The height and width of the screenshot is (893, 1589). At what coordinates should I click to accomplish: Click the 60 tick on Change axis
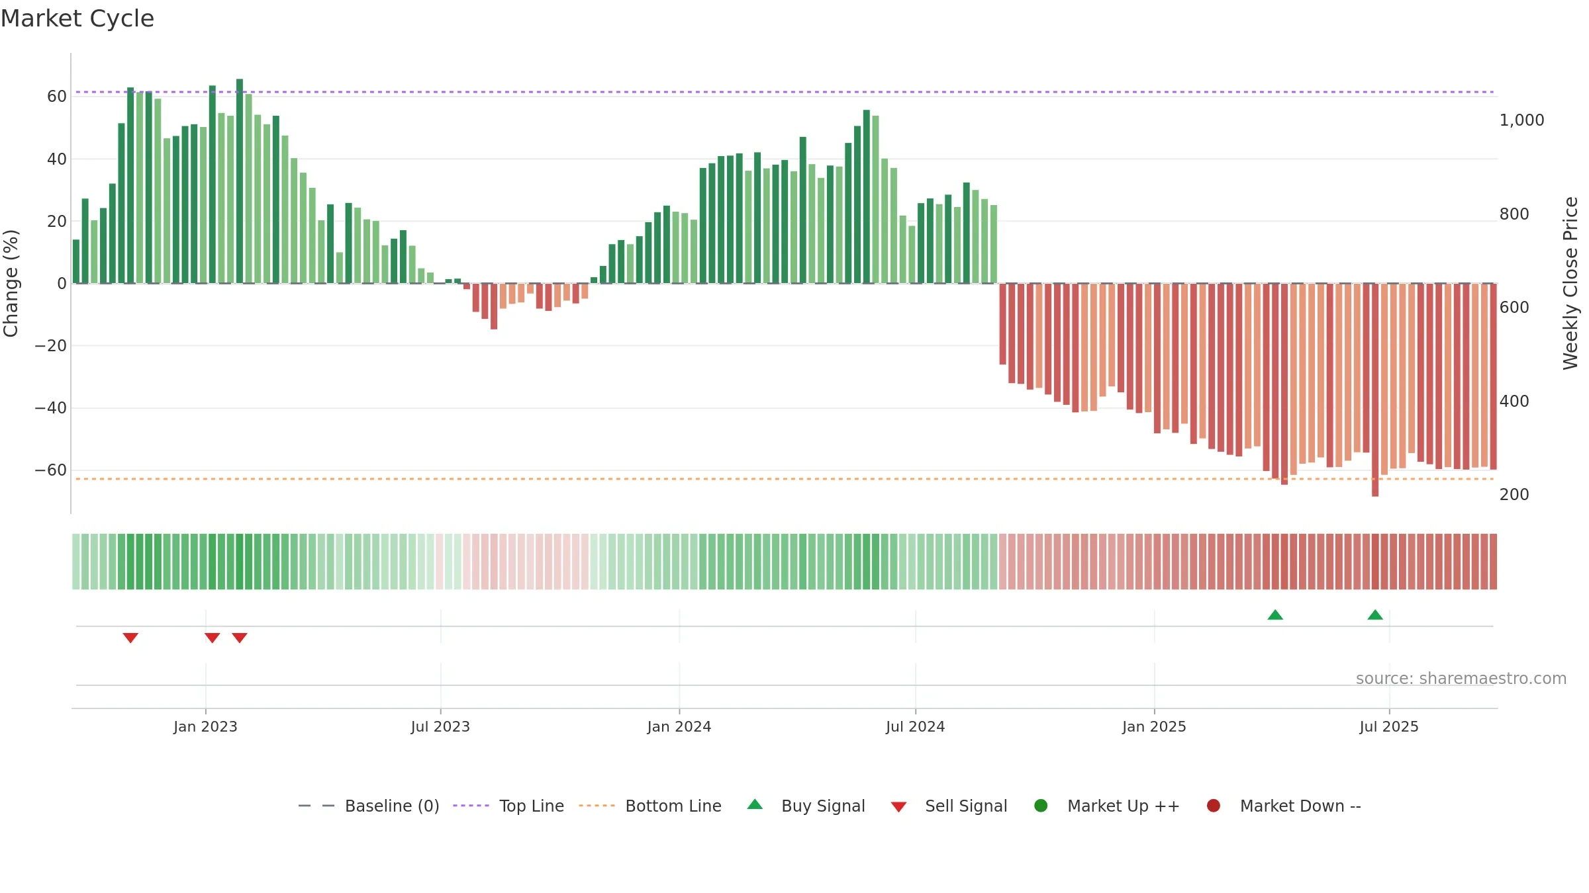tap(57, 97)
